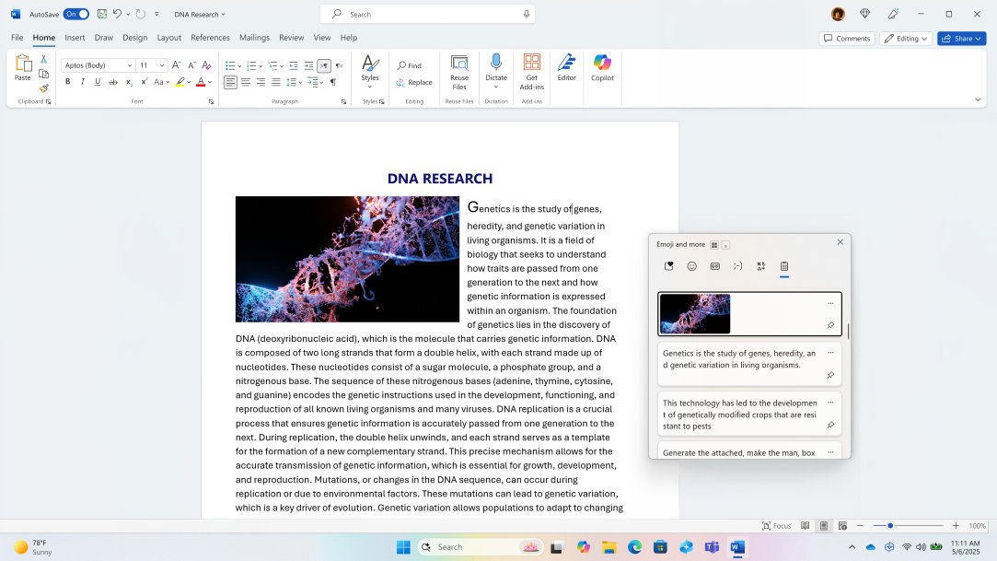
Task: Toggle bold formatting
Action: click(67, 82)
